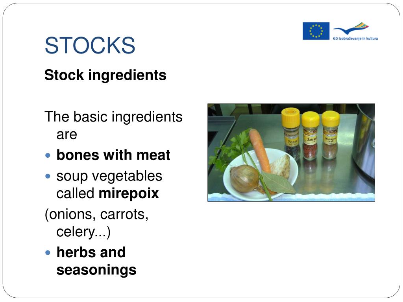403x302 pixels.
Task: Click the GD Izobraževanje in kultura logo
Action: click(355, 31)
